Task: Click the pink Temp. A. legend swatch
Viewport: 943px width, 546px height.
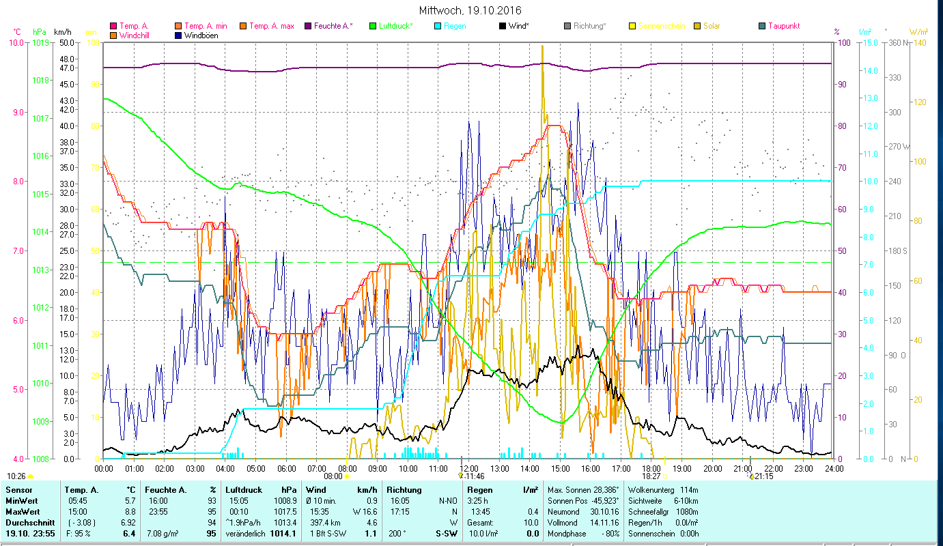Action: (113, 26)
